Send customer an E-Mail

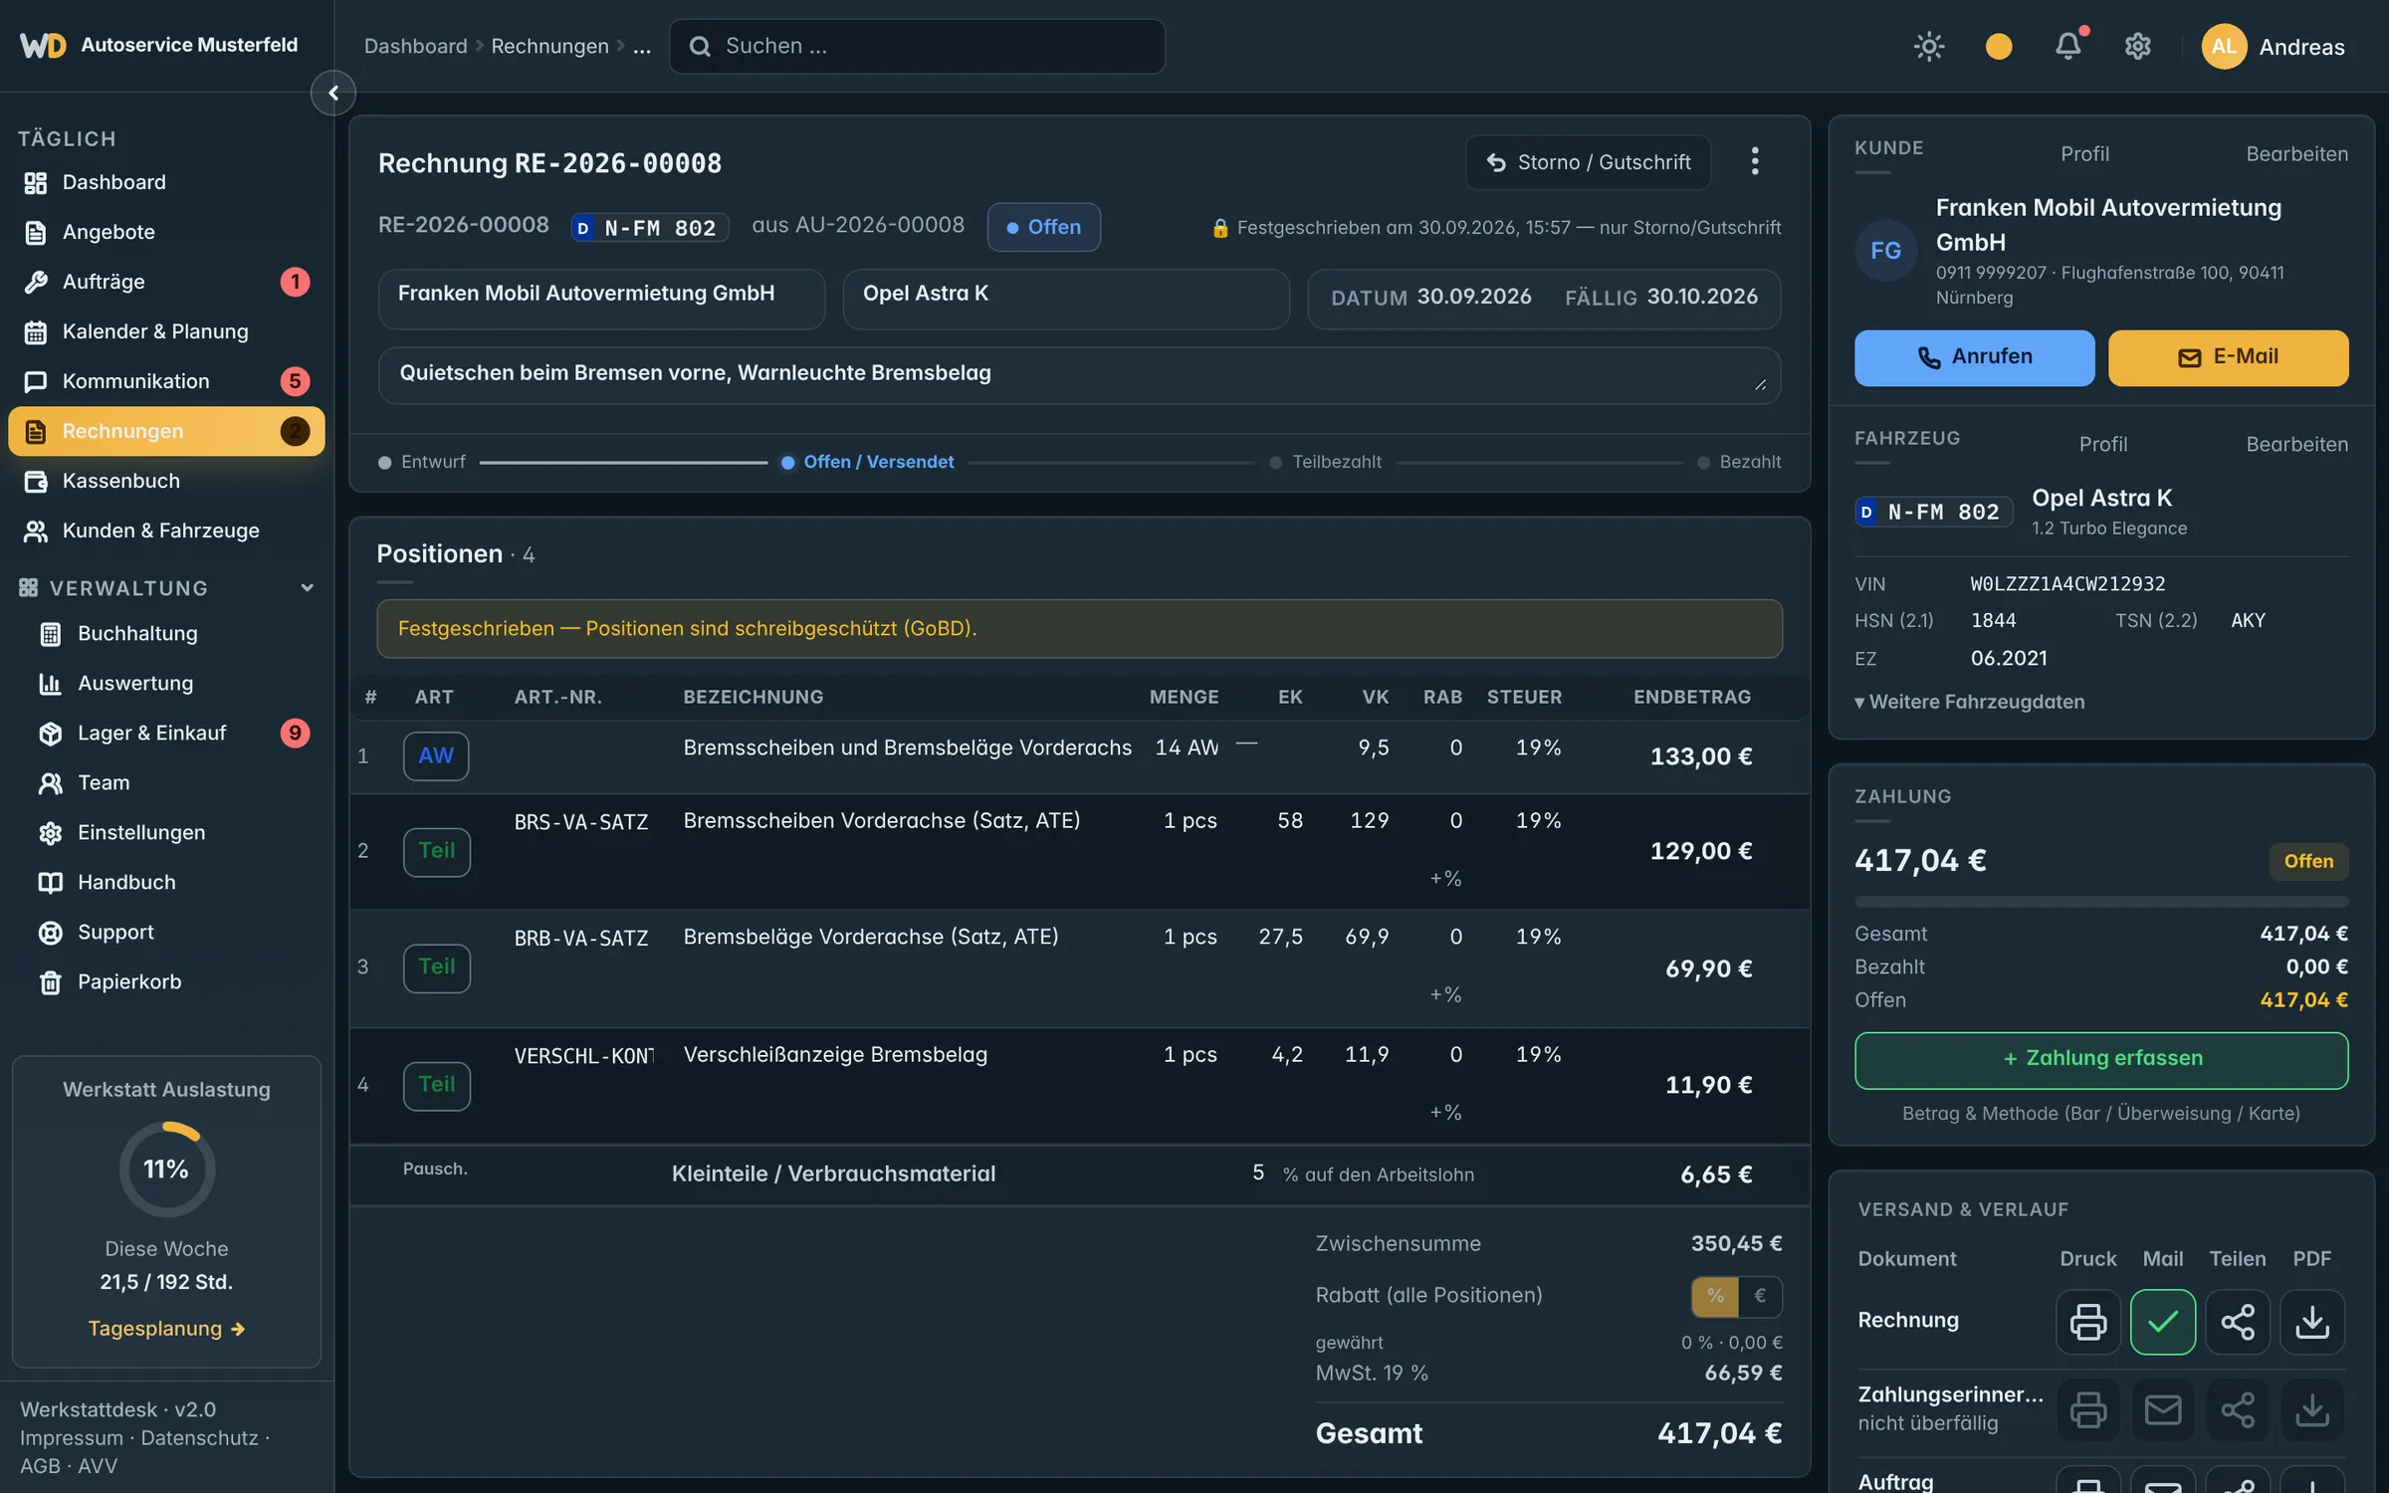2228,357
